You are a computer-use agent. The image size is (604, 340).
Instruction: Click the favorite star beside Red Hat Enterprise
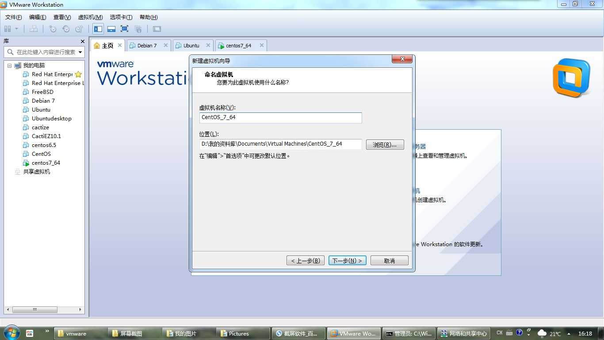tap(78, 74)
